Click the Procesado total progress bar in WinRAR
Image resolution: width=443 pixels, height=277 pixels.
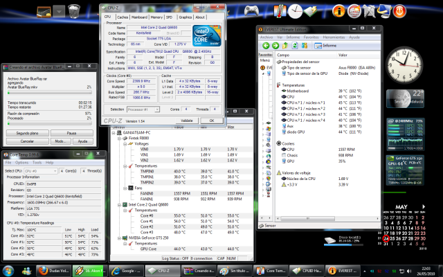[x=49, y=123]
